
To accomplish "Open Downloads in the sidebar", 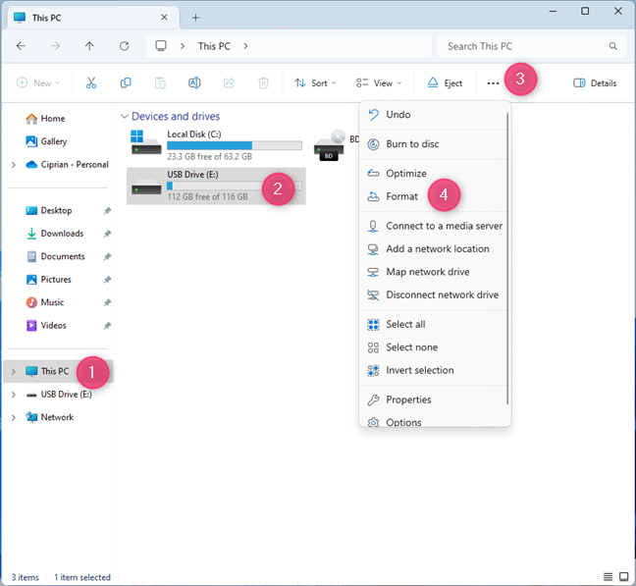I will point(62,234).
